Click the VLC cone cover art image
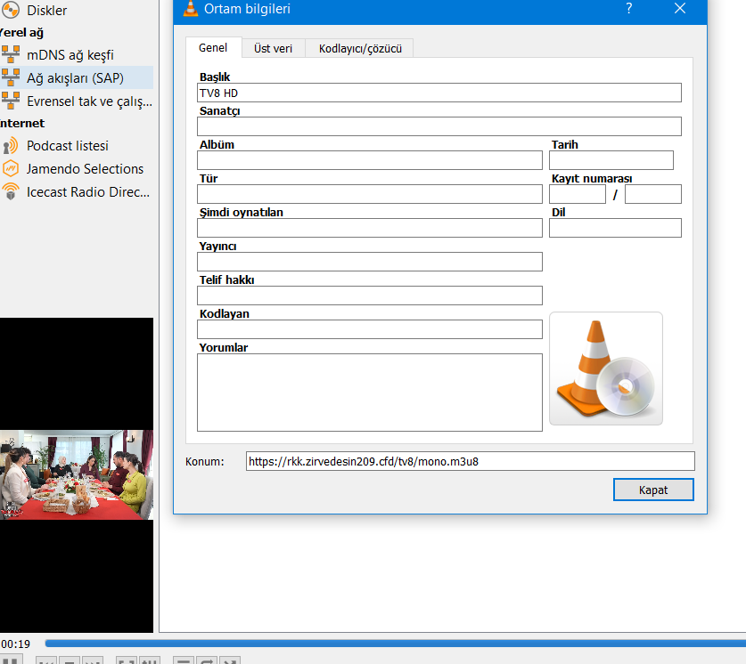 pyautogui.click(x=605, y=368)
